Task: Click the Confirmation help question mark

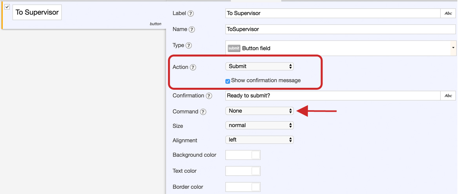Action: [x=209, y=96]
